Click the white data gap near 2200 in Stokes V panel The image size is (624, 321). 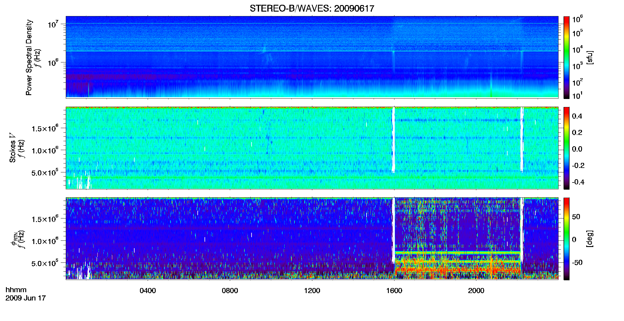[522, 139]
